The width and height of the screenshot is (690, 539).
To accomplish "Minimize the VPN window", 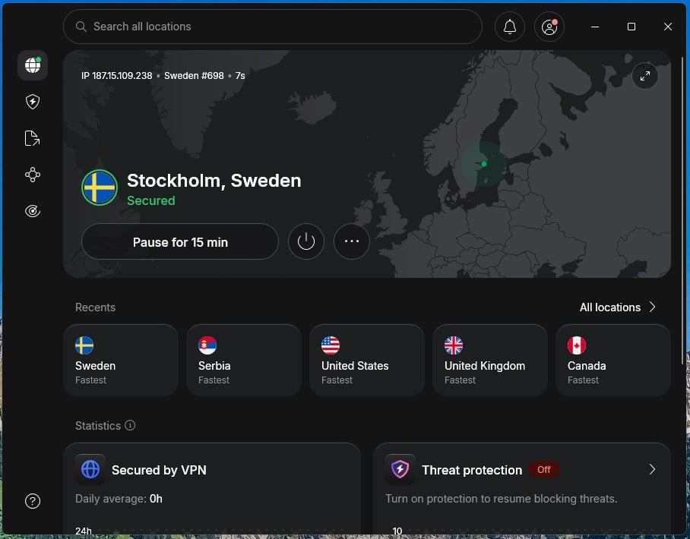I will pyautogui.click(x=595, y=27).
